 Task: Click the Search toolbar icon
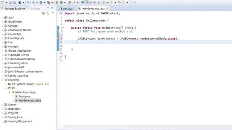(74, 3)
